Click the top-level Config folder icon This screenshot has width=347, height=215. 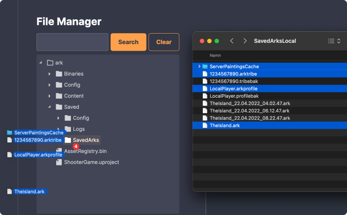[x=59, y=85]
